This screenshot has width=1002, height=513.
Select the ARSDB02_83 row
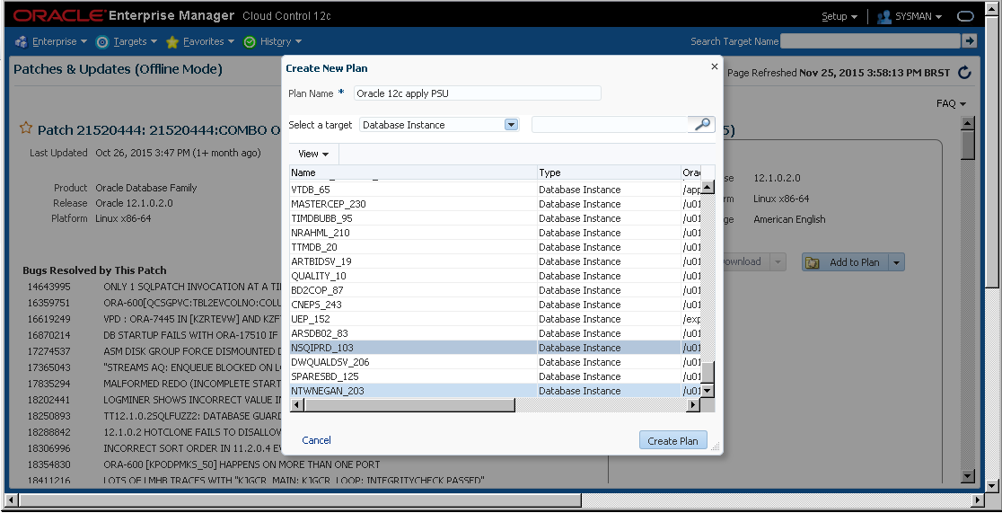coord(496,333)
